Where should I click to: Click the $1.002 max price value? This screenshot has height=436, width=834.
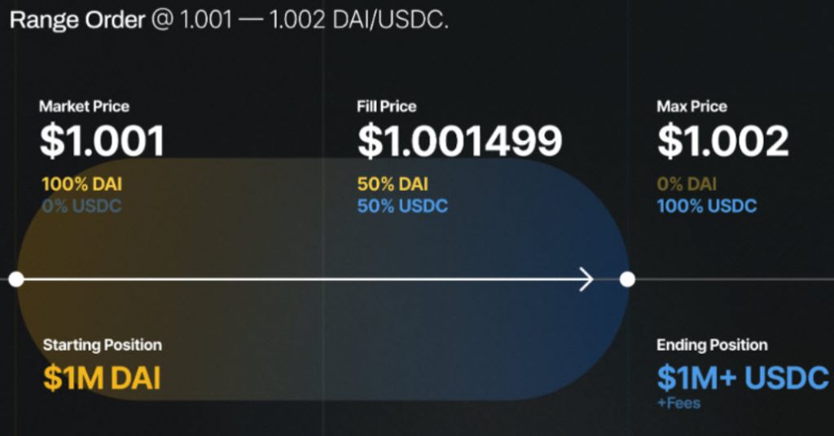(722, 141)
